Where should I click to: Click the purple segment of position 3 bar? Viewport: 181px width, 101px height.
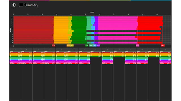coord(97,21)
